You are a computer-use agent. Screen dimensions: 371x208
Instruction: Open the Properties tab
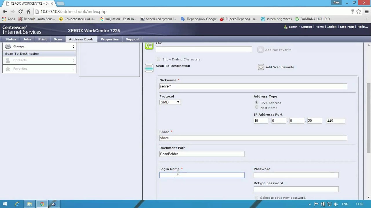(110, 39)
